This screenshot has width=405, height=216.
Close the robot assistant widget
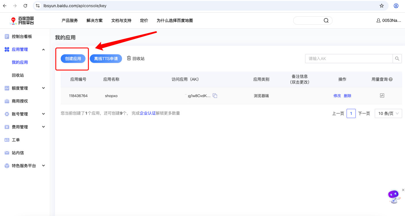click(x=403, y=190)
